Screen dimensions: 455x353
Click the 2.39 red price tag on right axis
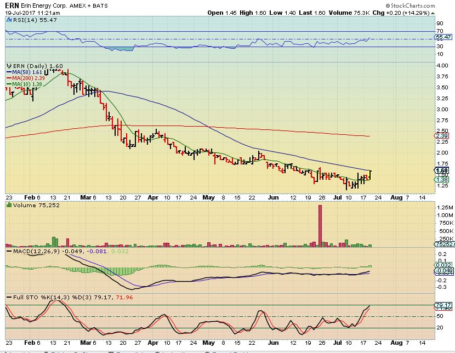pyautogui.click(x=441, y=136)
